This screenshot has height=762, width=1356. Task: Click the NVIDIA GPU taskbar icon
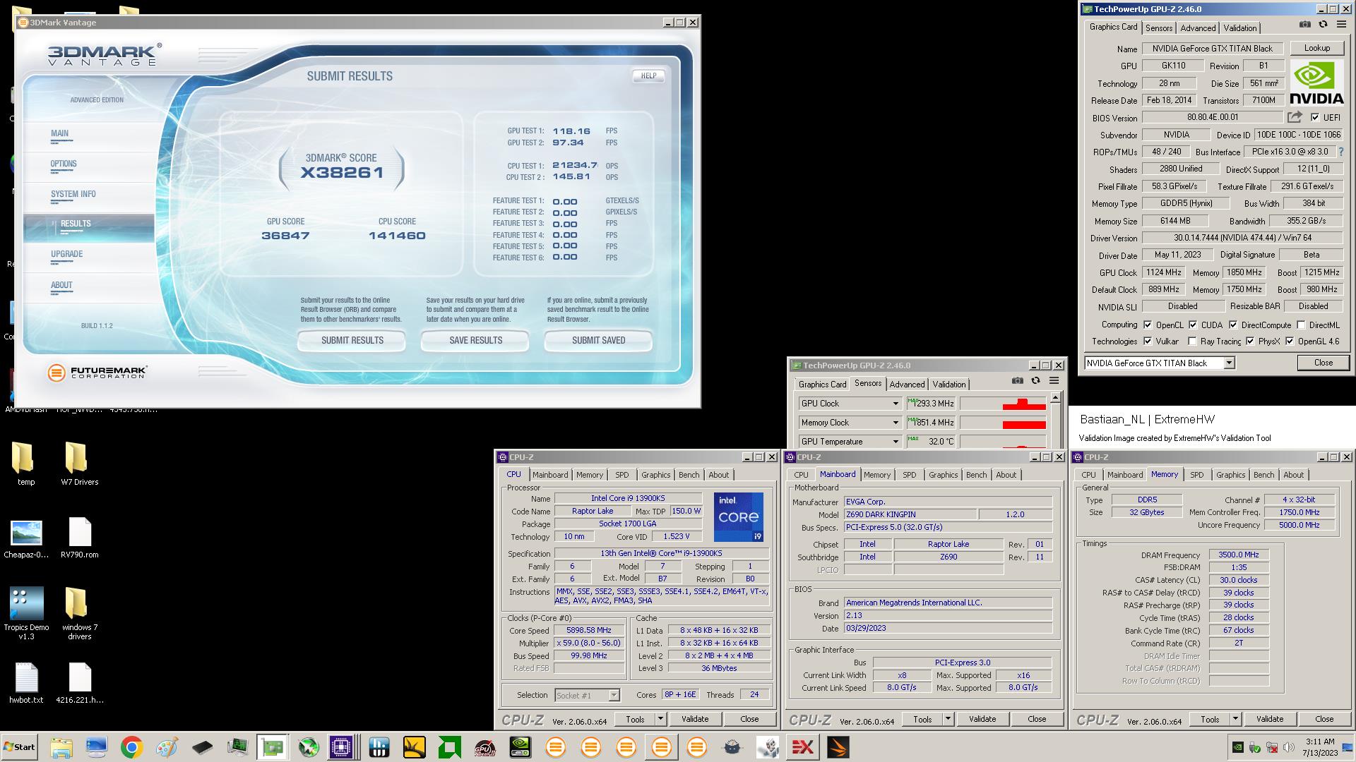point(520,747)
